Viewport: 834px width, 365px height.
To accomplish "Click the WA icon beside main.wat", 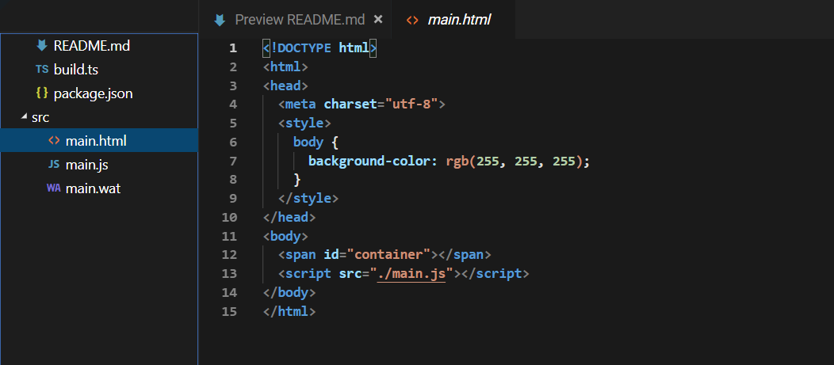I will (x=54, y=188).
